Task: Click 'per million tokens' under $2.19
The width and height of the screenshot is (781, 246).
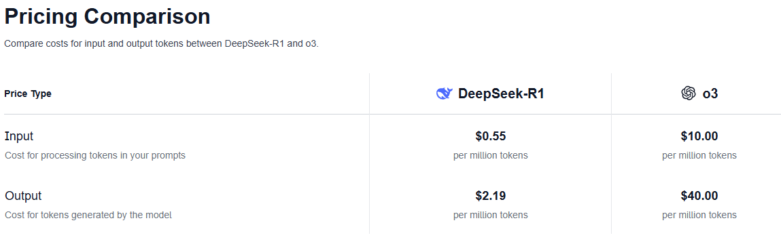Action: 491,216
